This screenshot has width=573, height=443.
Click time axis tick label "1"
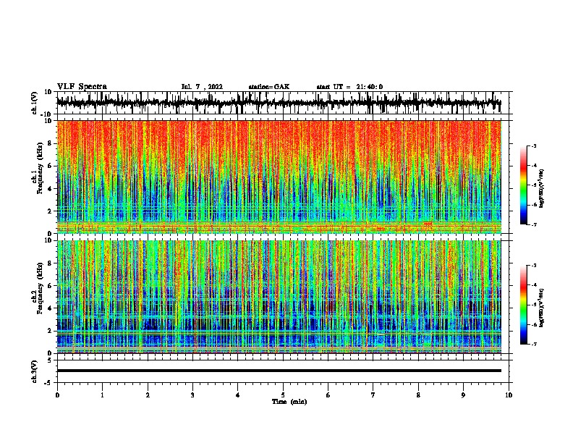point(102,395)
